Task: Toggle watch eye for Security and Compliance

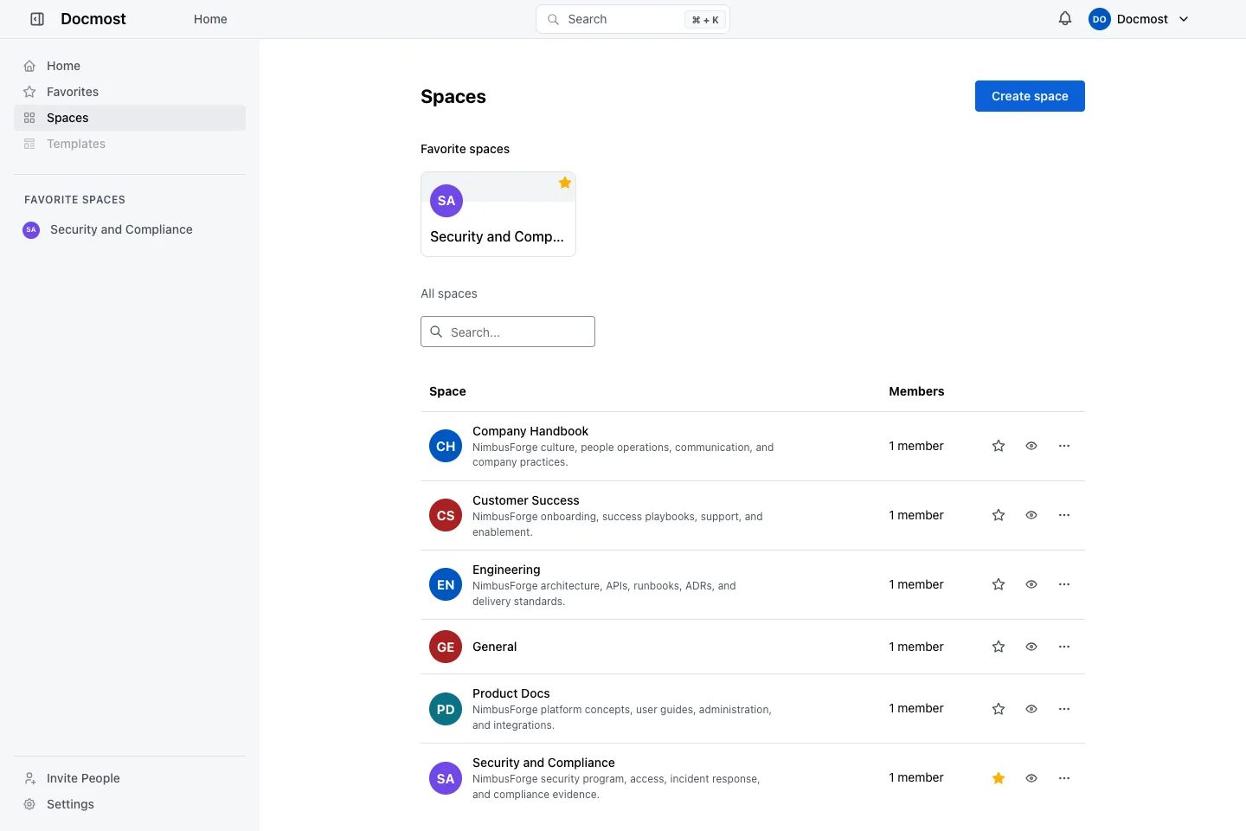Action: (1031, 778)
